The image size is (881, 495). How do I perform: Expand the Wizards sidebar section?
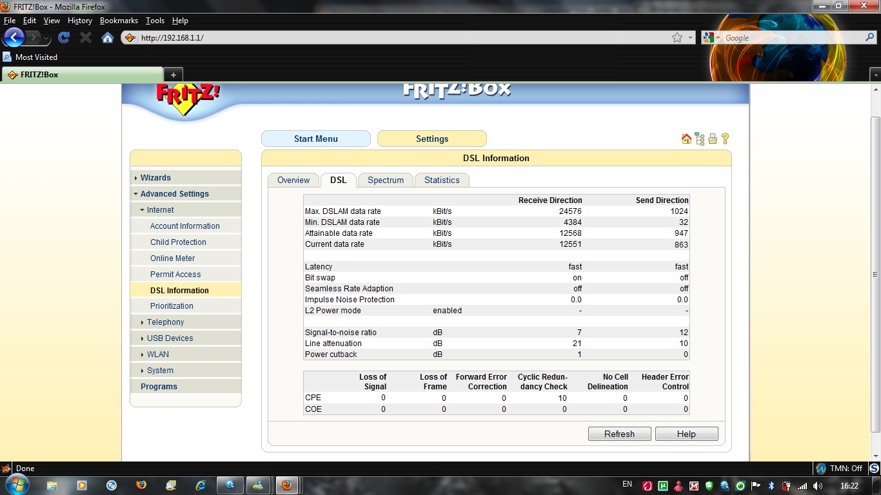(x=186, y=178)
